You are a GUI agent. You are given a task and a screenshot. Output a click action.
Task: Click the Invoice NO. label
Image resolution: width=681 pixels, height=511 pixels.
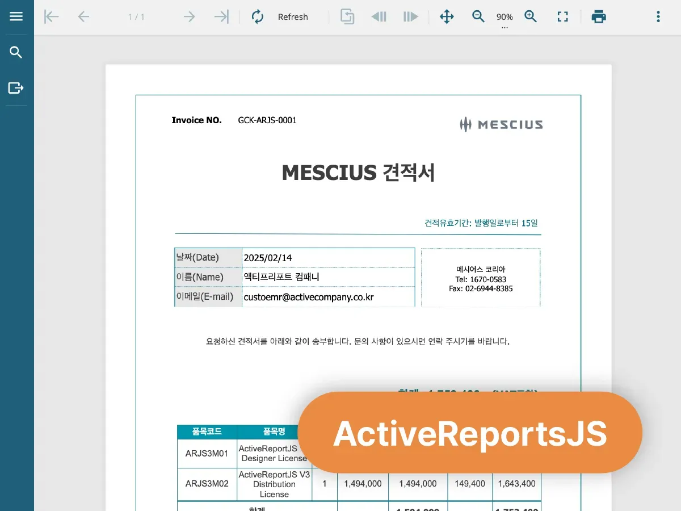[x=197, y=120]
